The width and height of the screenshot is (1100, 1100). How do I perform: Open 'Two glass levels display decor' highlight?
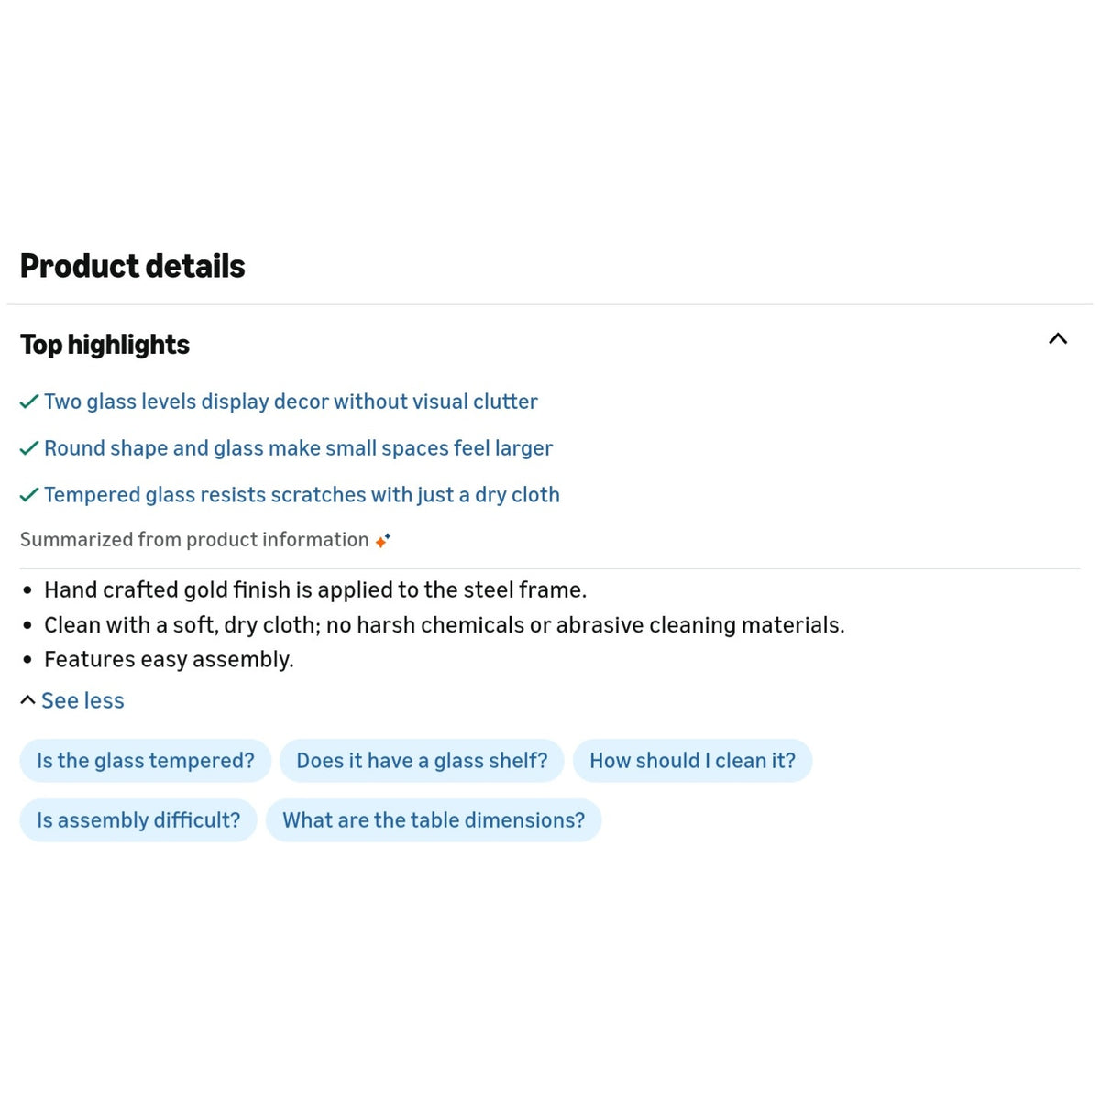click(x=291, y=401)
